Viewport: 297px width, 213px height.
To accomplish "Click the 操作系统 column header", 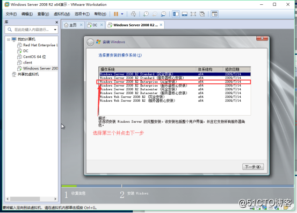I will click(x=147, y=69).
